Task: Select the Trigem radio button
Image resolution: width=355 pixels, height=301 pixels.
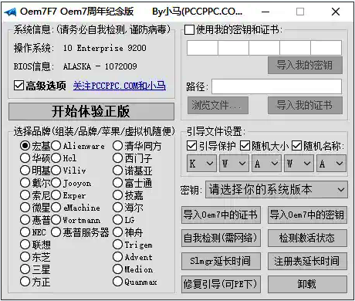Action: [117, 245]
